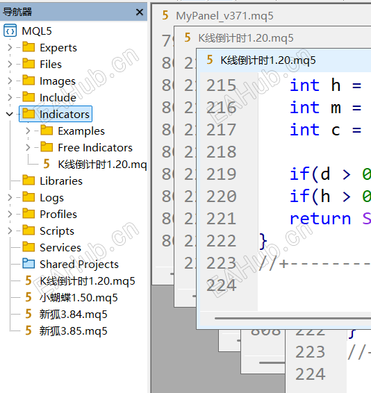371x393 pixels.
Task: Click the 'return' keyword on line 221
Action: coord(320,219)
